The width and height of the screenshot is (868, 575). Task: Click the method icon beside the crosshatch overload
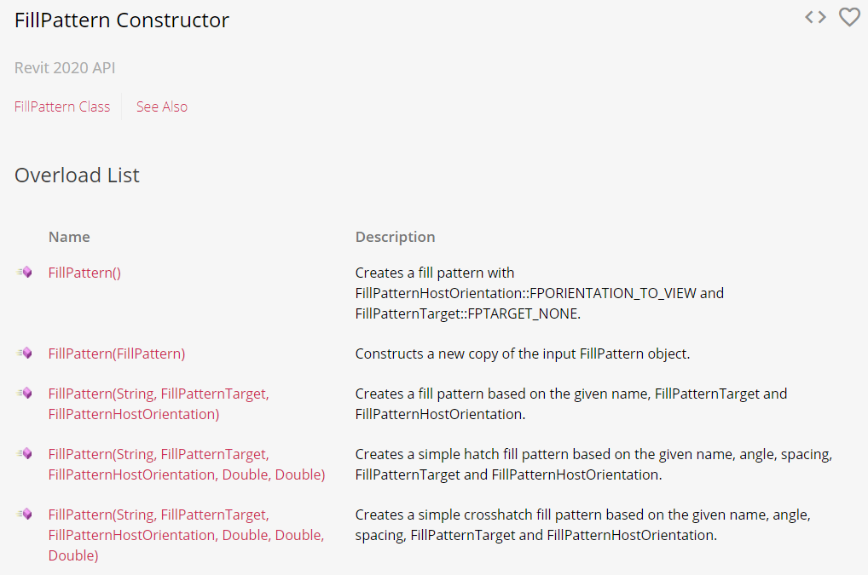click(x=25, y=515)
